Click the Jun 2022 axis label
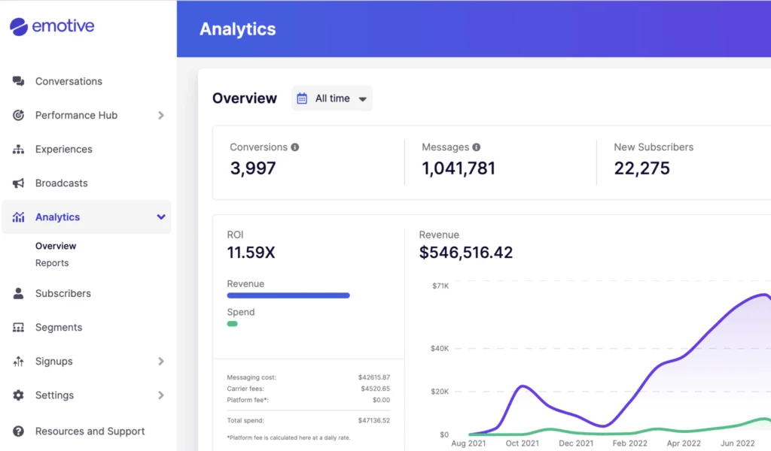The height and width of the screenshot is (451, 771). point(737,443)
